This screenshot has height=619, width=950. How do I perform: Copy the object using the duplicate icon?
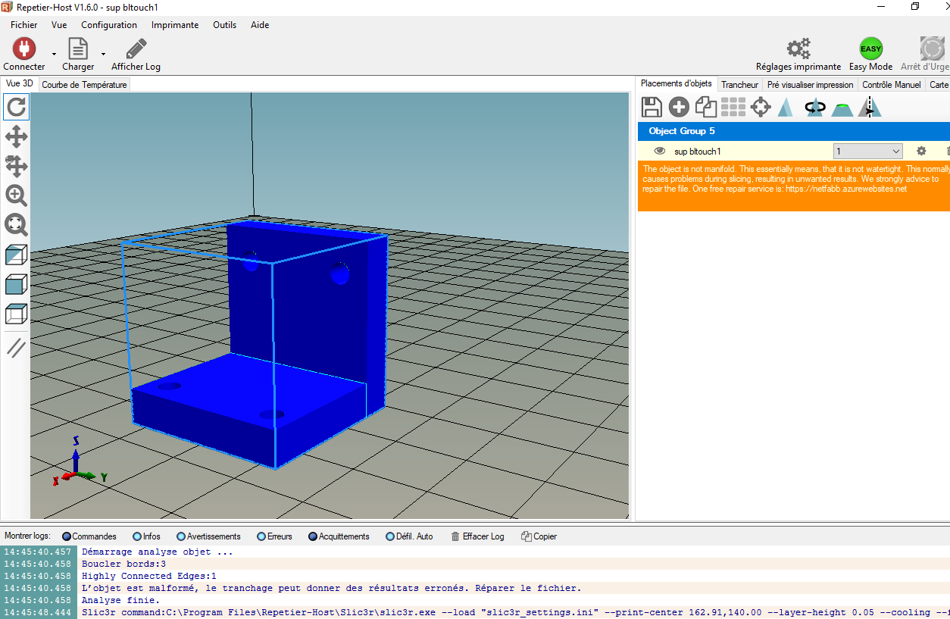[x=706, y=107]
